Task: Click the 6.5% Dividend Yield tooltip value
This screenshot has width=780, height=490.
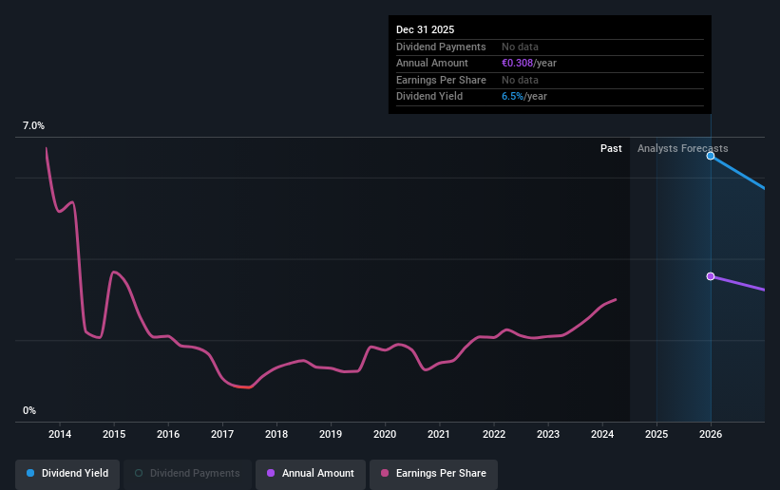Action: click(512, 97)
